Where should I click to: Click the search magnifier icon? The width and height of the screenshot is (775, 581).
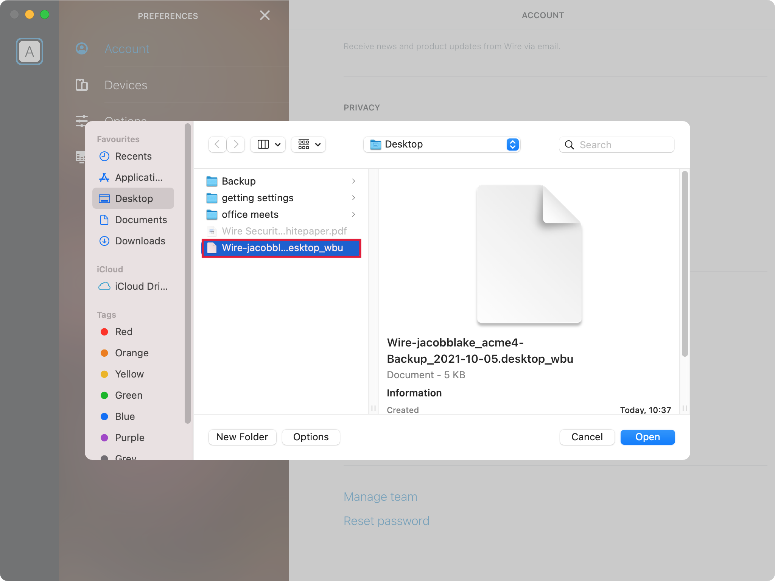coord(569,145)
